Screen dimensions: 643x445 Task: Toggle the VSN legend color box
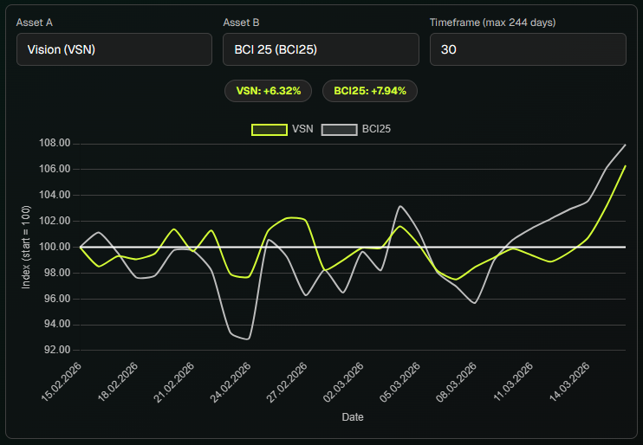point(269,130)
